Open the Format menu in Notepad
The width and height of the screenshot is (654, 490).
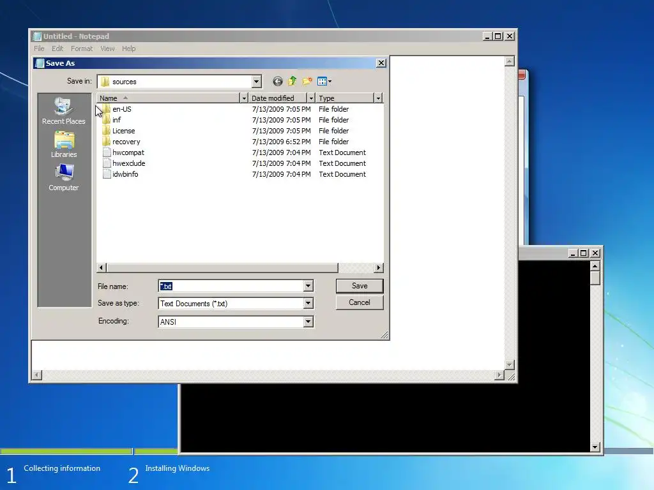click(82, 48)
